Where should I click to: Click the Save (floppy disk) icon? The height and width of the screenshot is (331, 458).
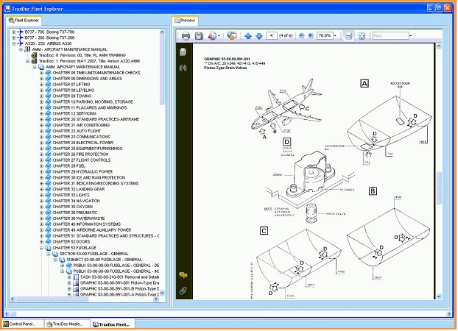(x=200, y=35)
